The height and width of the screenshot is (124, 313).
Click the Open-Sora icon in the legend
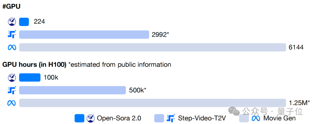click(91, 118)
